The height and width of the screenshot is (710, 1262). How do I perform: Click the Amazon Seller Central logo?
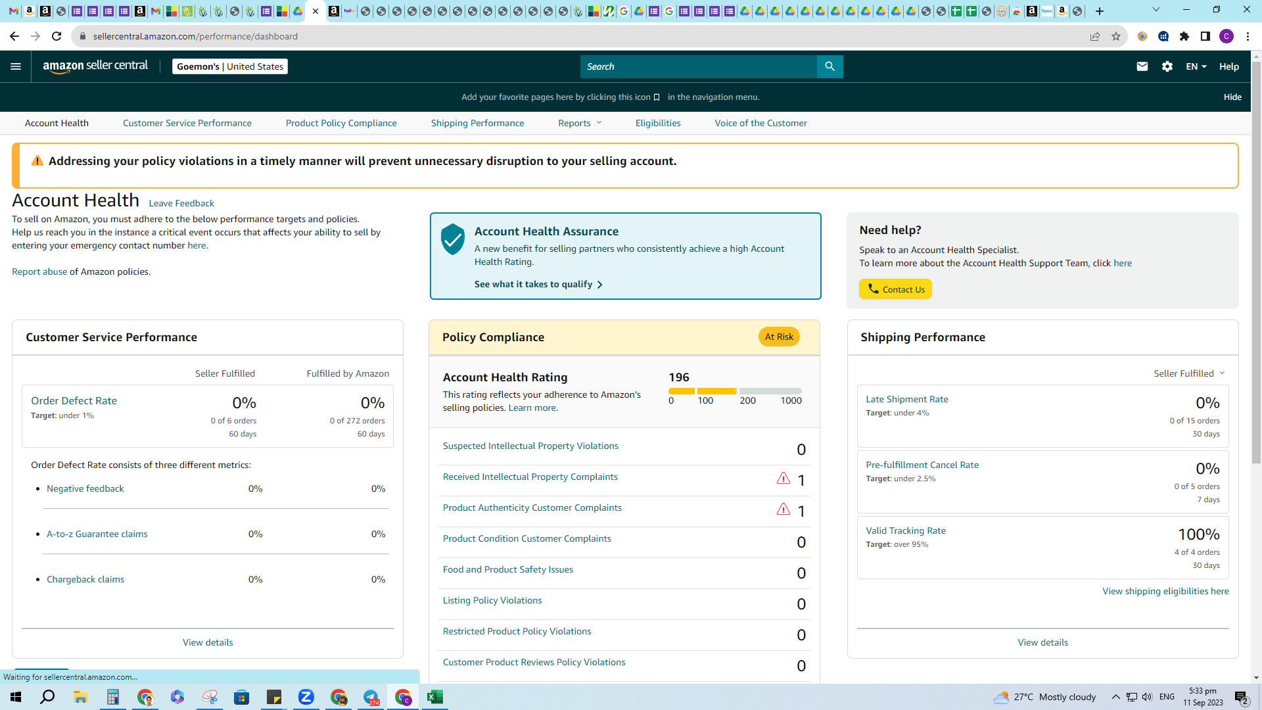click(x=95, y=66)
